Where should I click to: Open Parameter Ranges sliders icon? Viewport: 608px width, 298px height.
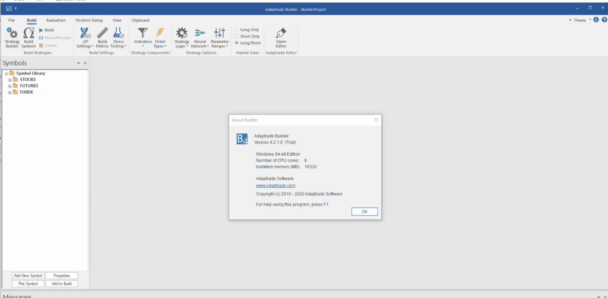pos(220,33)
